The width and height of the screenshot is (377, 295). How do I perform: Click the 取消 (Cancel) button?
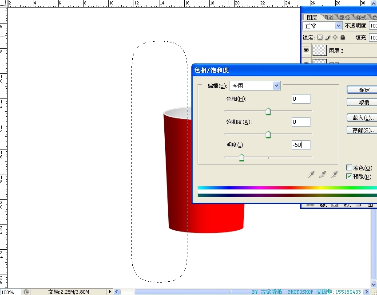364,102
